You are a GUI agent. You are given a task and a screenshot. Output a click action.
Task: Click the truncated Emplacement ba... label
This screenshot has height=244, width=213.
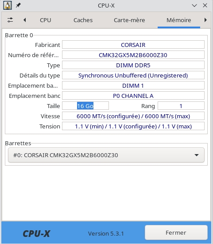click(33, 85)
